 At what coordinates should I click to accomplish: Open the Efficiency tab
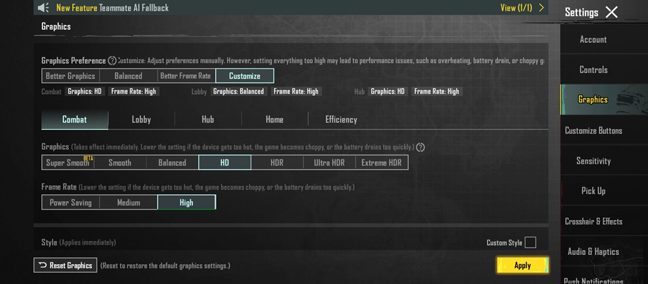point(341,120)
